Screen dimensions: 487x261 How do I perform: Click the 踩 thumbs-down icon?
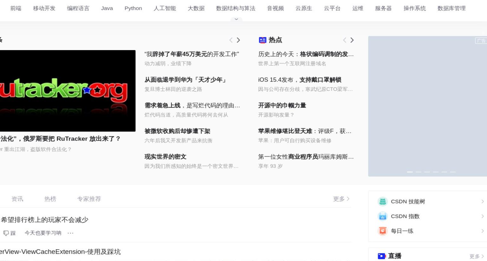pos(6,233)
